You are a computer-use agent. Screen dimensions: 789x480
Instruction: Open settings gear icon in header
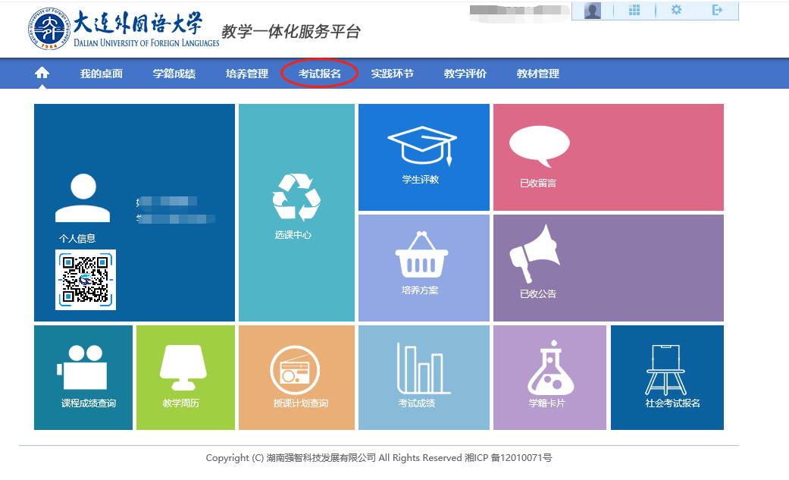pos(676,11)
